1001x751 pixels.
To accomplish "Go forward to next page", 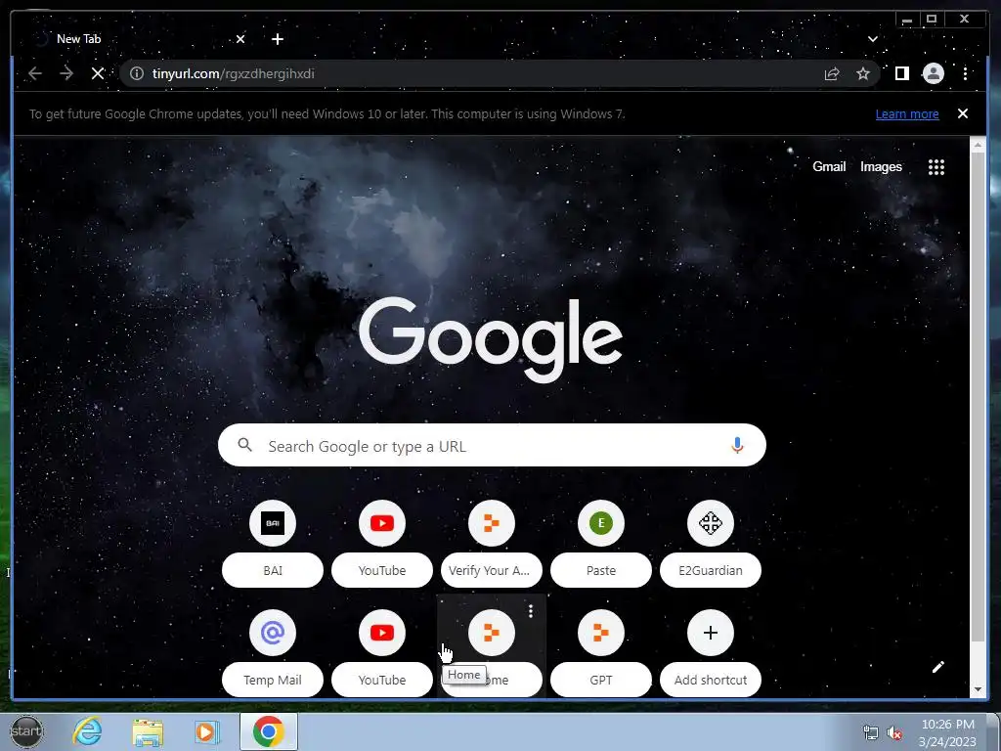I will pos(66,73).
